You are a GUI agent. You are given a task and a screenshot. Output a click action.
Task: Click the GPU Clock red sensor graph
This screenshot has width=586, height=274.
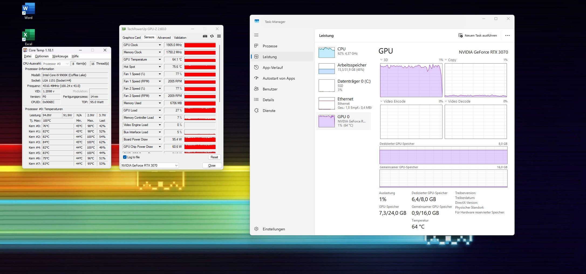pos(200,45)
